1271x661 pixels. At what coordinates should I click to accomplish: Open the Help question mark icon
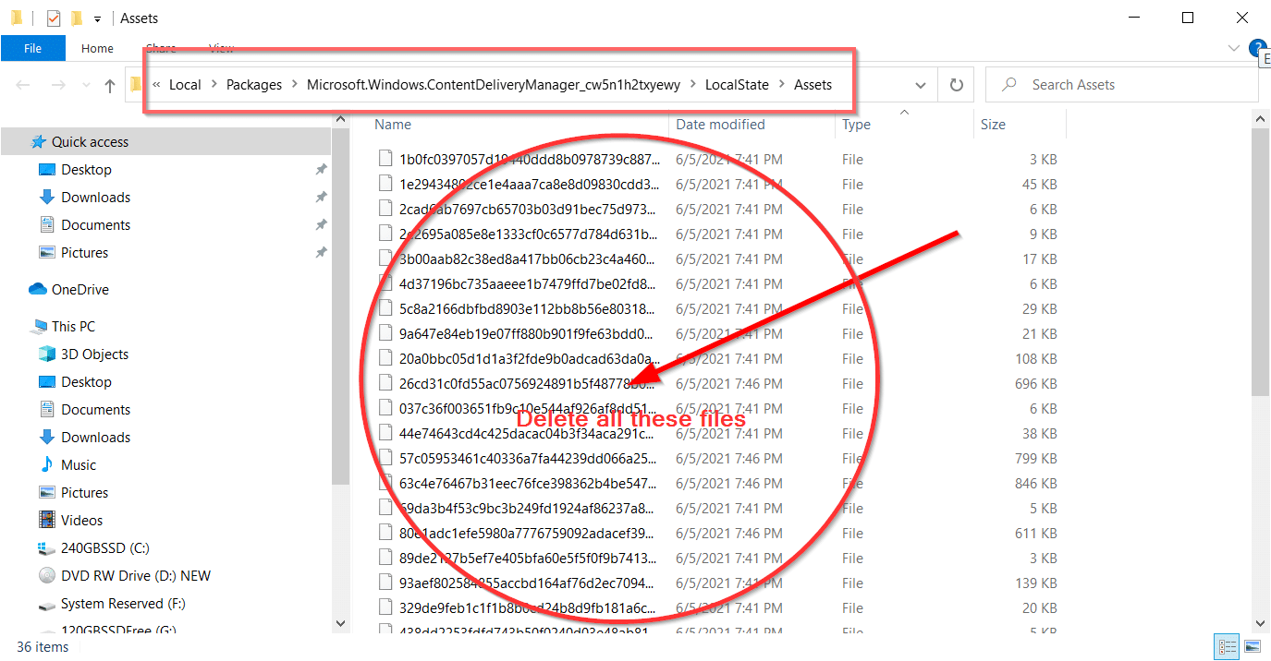click(1256, 48)
